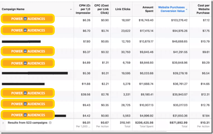This screenshot has width=213, height=134.
Task: Select the redacted campaign name with $10,879.17 spent
Action: coord(21,42)
